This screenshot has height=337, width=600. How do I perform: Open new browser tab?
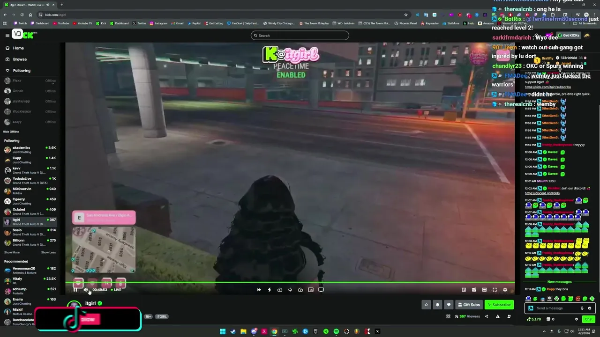pyautogui.click(x=62, y=5)
